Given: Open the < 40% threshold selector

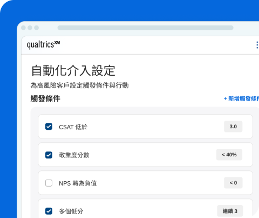Looking at the screenshot, I should pos(229,155).
